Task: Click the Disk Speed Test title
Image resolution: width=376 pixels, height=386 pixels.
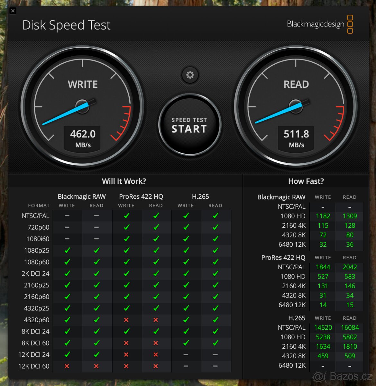Action: point(66,25)
